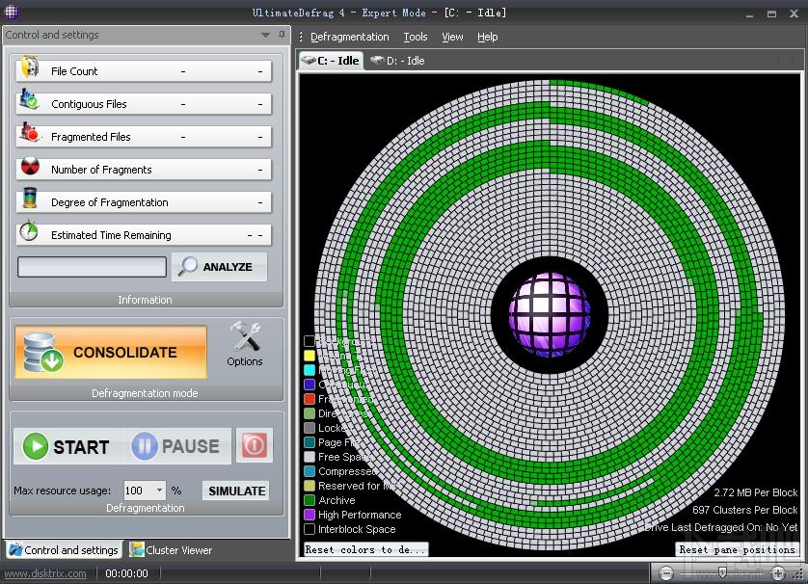Click the green Archive color swatch

tap(310, 499)
